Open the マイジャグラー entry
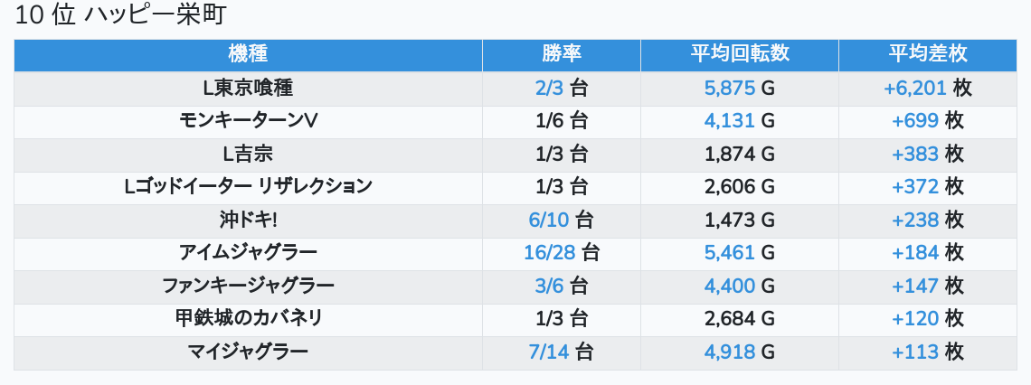This screenshot has width=1031, height=385. point(248,352)
